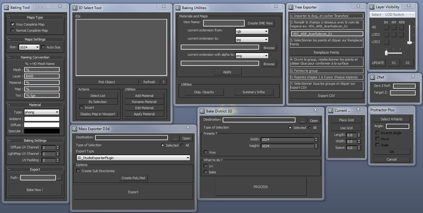423x213 pixels.
Task: Enable the Create Sub Directories option
Action: pyautogui.click(x=78, y=171)
